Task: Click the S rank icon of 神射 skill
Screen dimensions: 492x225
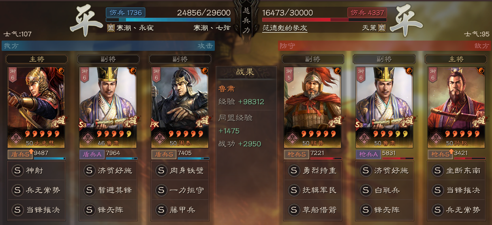Action: (17, 171)
